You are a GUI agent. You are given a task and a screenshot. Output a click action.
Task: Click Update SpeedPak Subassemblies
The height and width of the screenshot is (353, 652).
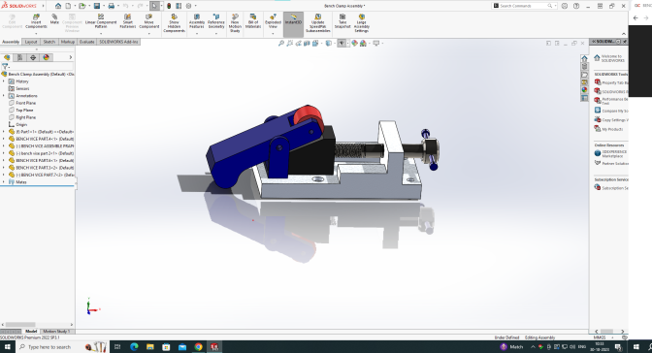(x=317, y=23)
